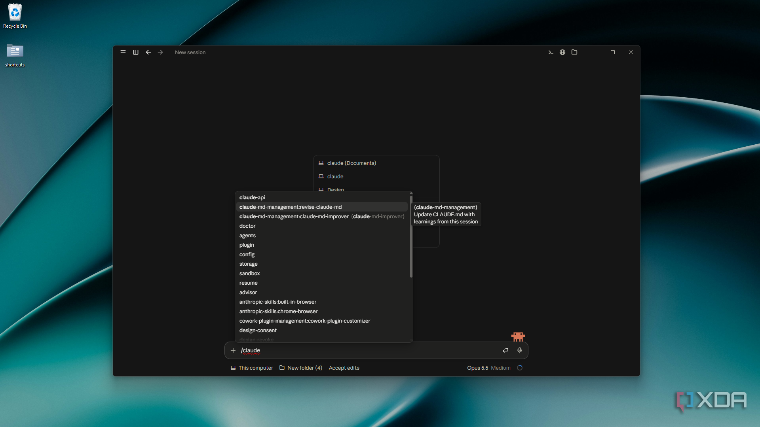The width and height of the screenshot is (760, 427).
Task: Choose claude-md-management:revise-claude-md command
Action: [322, 207]
